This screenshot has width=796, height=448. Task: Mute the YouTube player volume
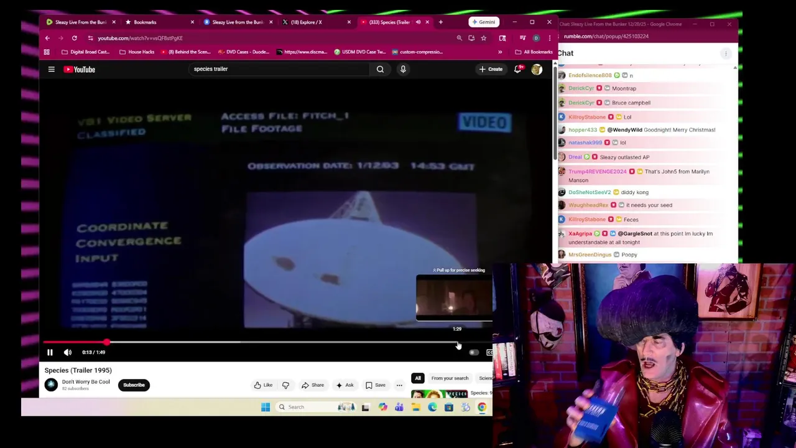click(68, 352)
